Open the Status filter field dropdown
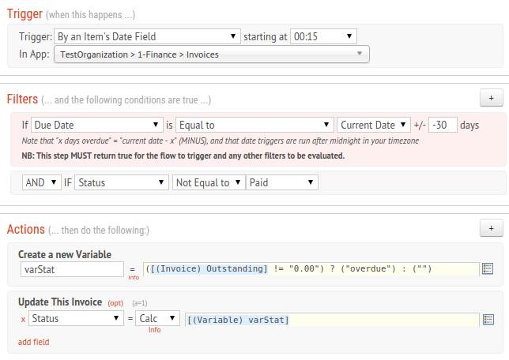The width and height of the screenshot is (509, 360). click(x=122, y=182)
